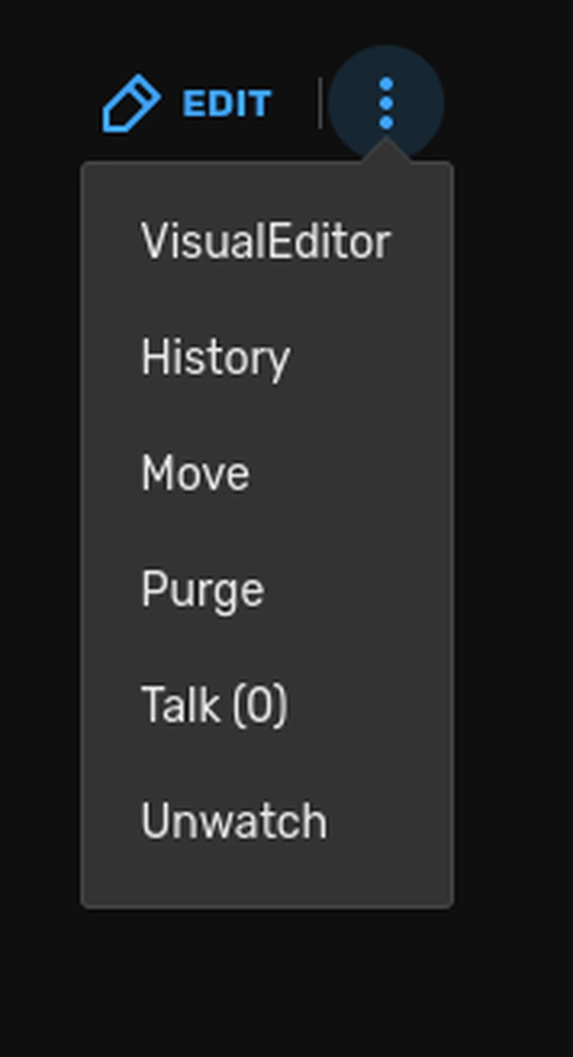View page revision History entry

(216, 358)
